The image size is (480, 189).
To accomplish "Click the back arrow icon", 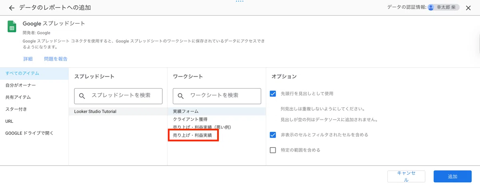I will pos(12,8).
